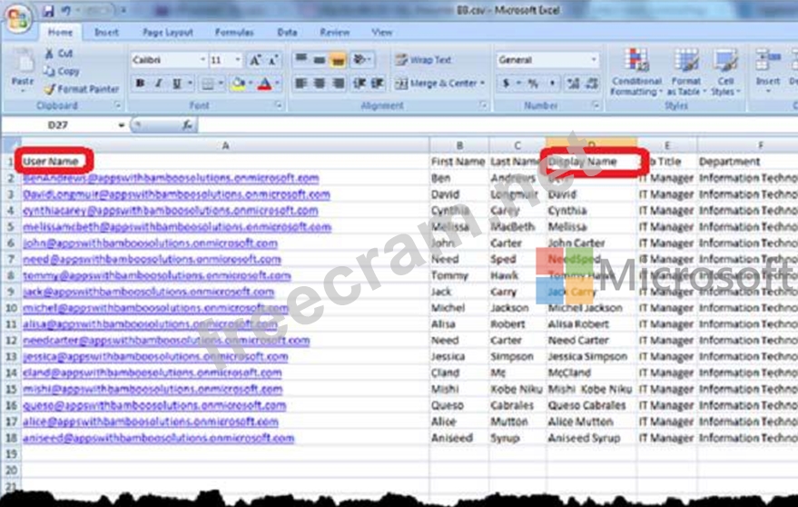
Task: Launch the Alignment dialog box
Action: 484,105
